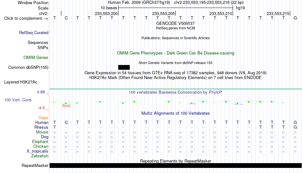Click the 'chr2:233,553,195-233,553,216 (22 bp)' position text
This screenshot has width=302, height=173.
point(209,3)
